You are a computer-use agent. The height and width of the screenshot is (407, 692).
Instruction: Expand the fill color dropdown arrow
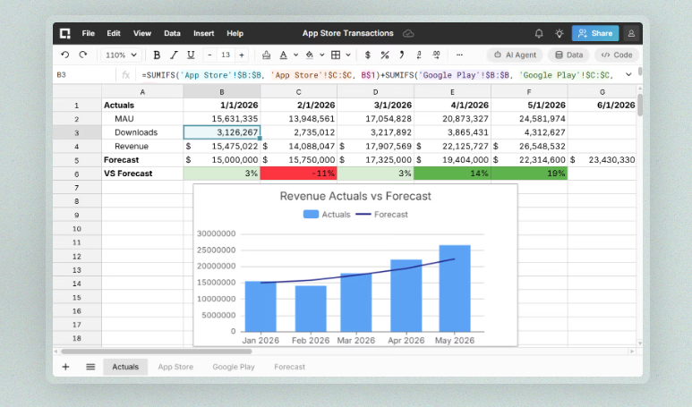321,55
